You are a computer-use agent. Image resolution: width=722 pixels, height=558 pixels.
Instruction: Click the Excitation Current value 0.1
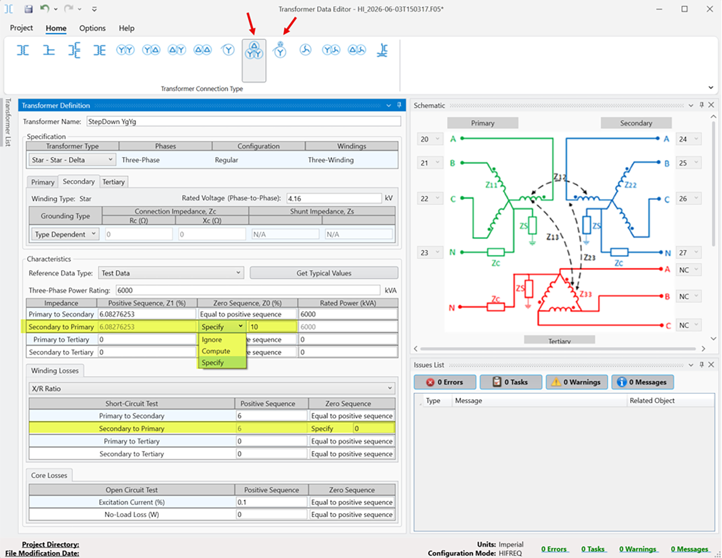[x=271, y=502]
